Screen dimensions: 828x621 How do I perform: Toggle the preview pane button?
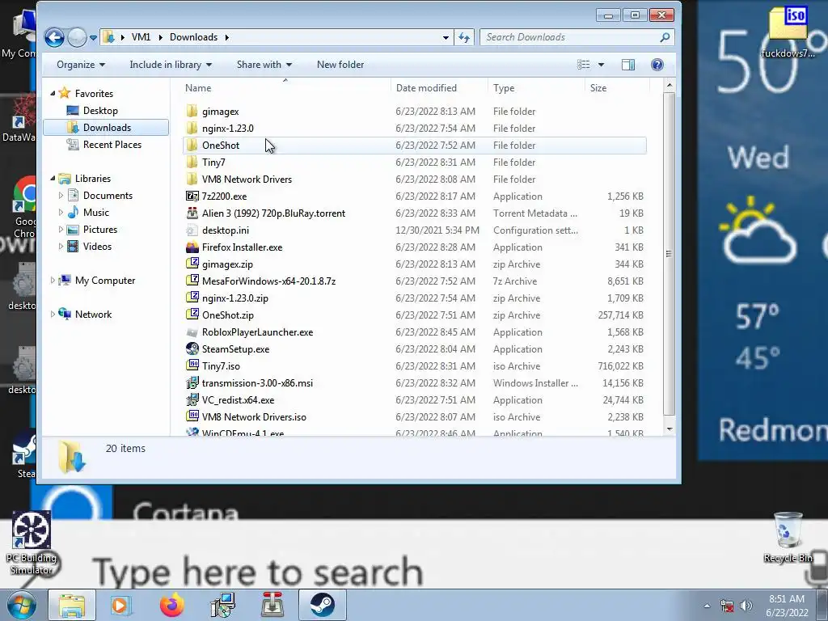[628, 65]
